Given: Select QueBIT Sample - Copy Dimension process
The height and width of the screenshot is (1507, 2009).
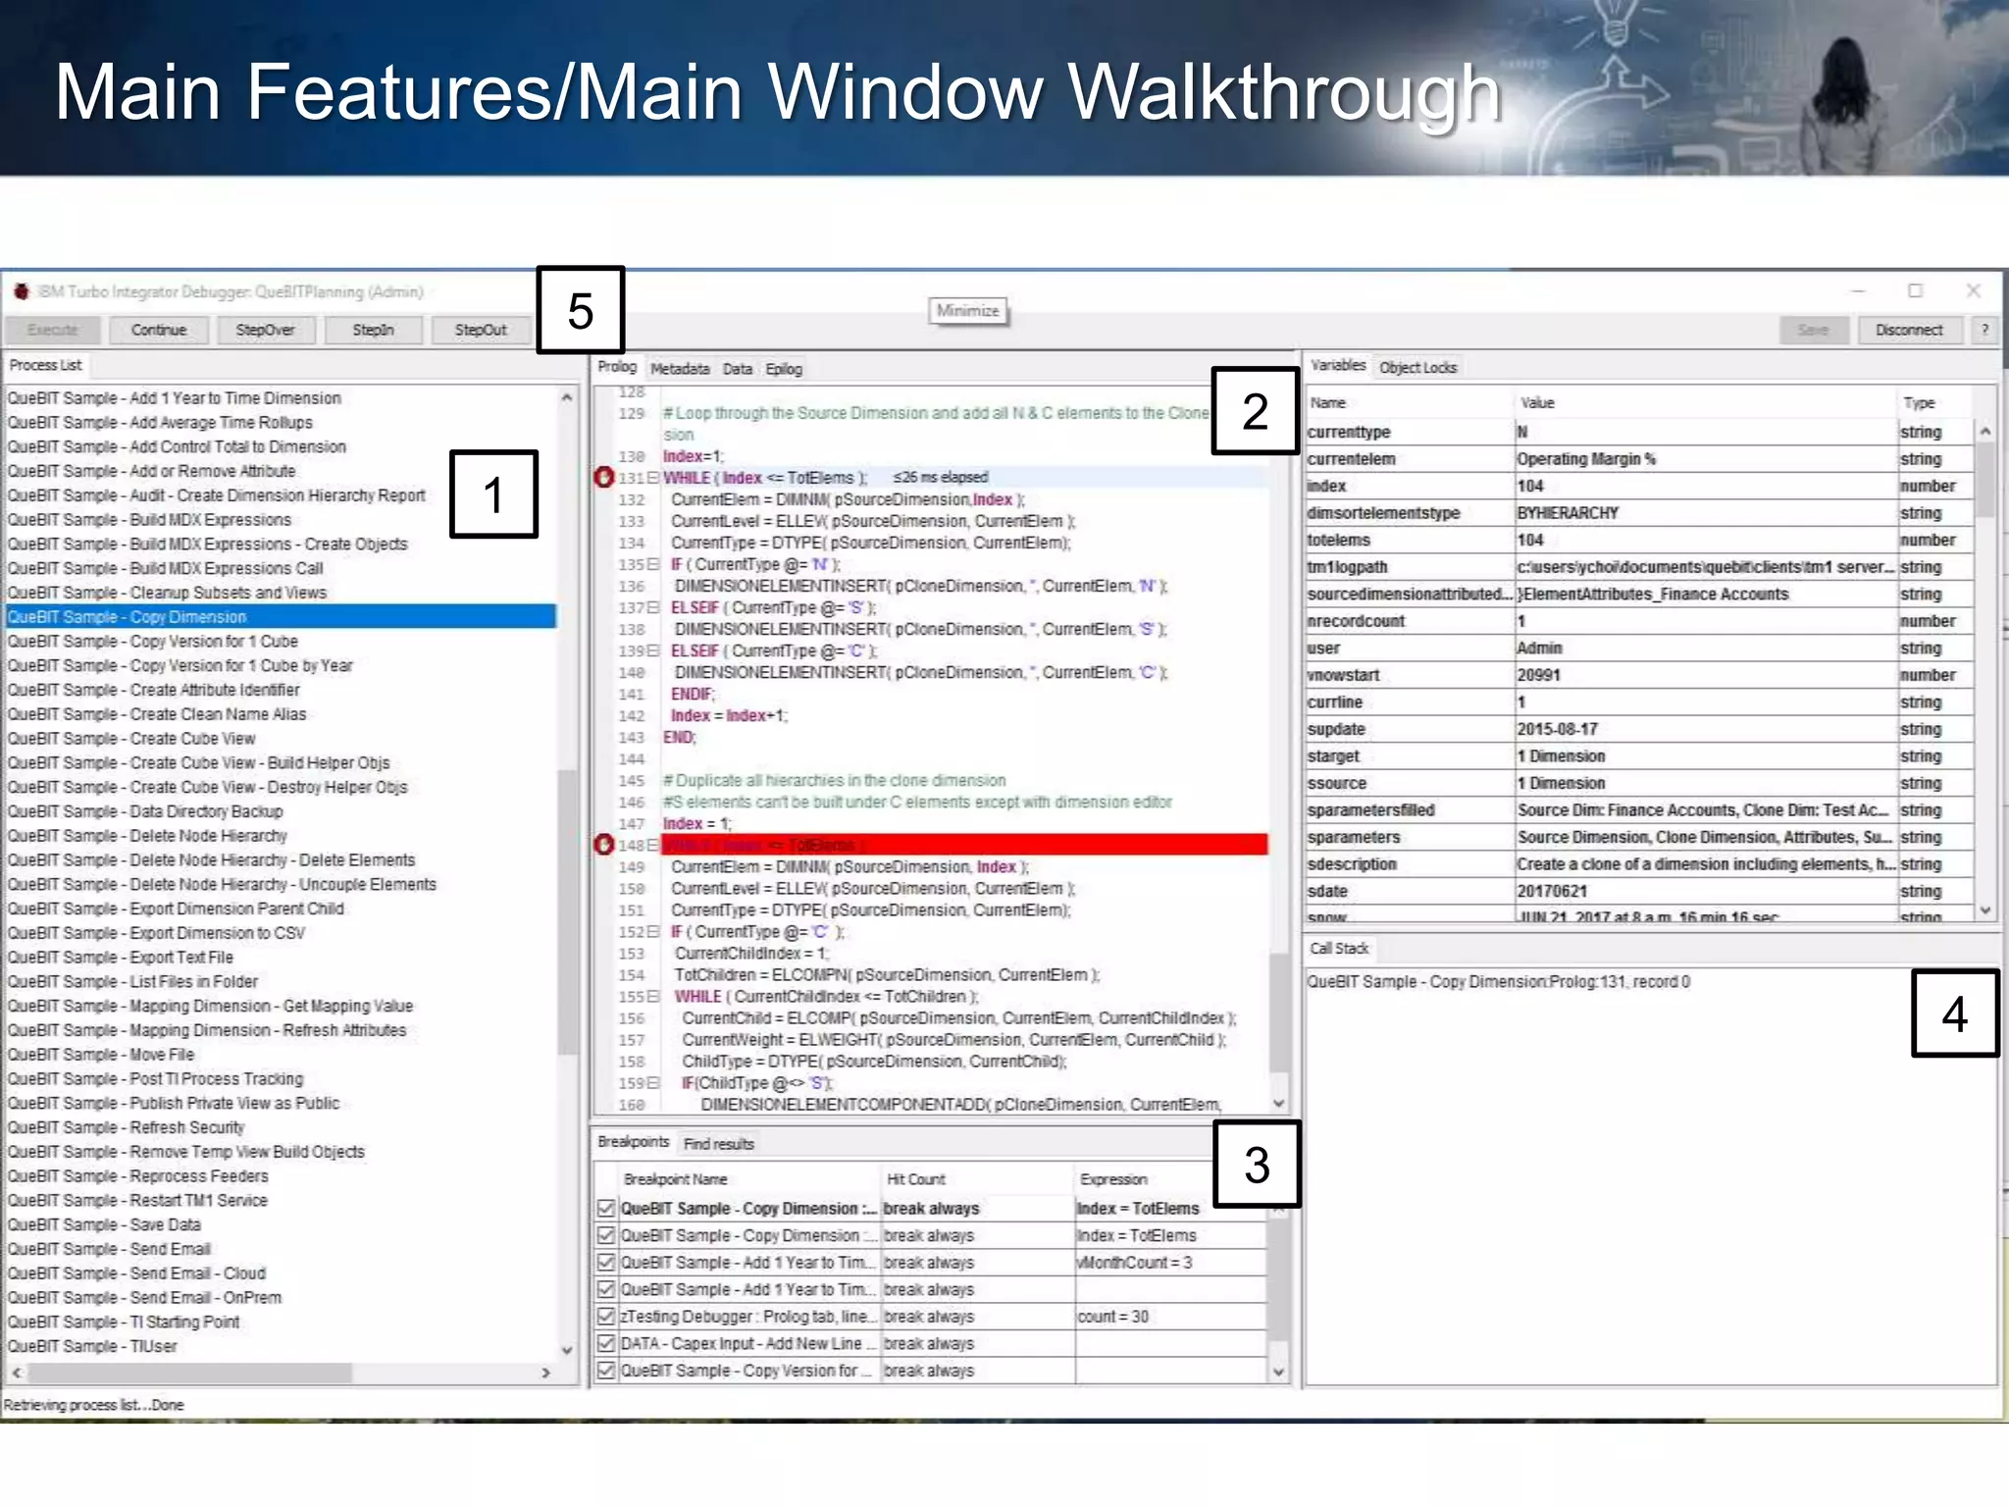Looking at the screenshot, I should pos(281,616).
